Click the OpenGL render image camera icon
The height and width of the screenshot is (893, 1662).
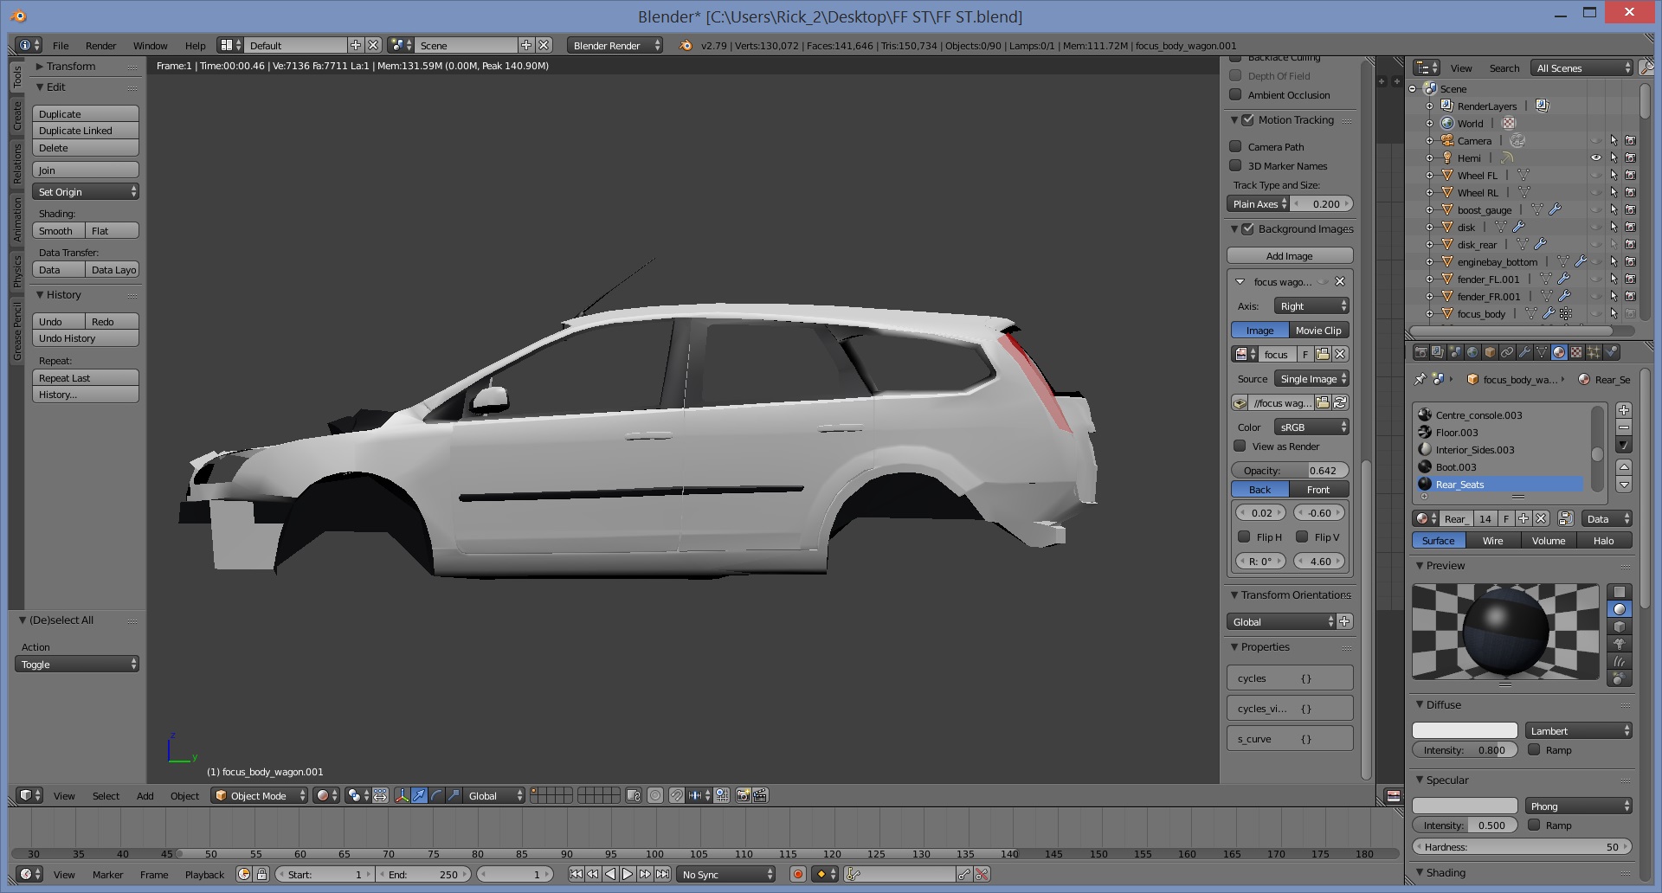tap(743, 796)
